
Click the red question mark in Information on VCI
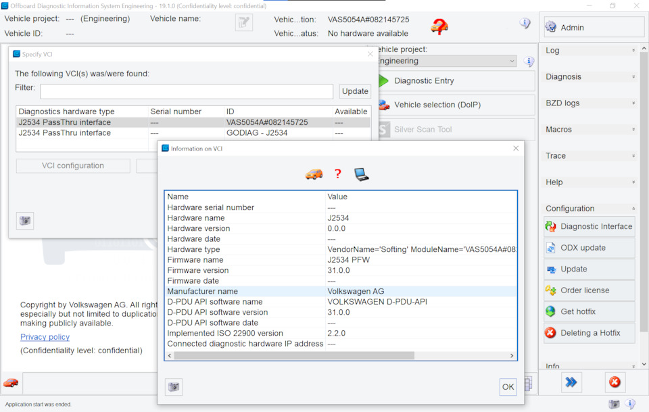(x=338, y=174)
